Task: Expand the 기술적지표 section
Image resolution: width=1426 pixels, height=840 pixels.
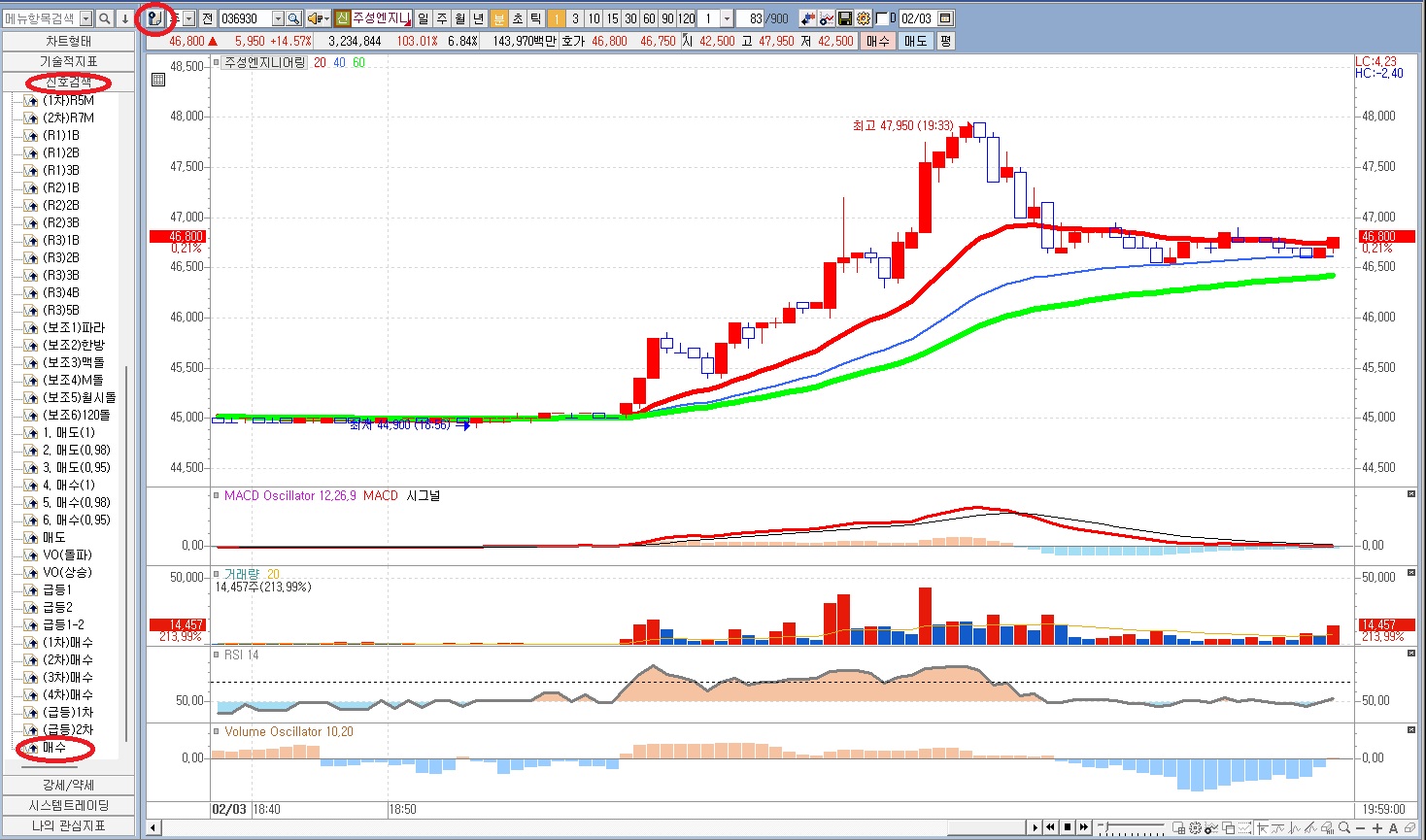Action: pos(68,61)
